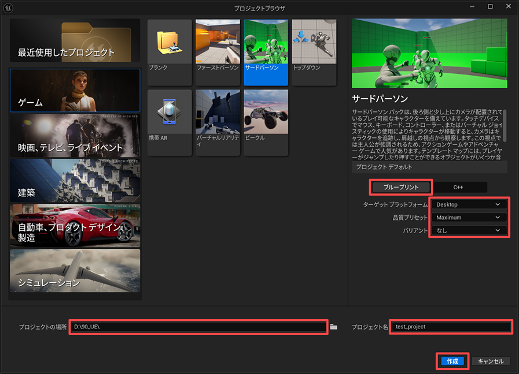The width and height of the screenshot is (519, 374).
Task: Click the プロジェクトの場所 path field
Action: point(198,327)
